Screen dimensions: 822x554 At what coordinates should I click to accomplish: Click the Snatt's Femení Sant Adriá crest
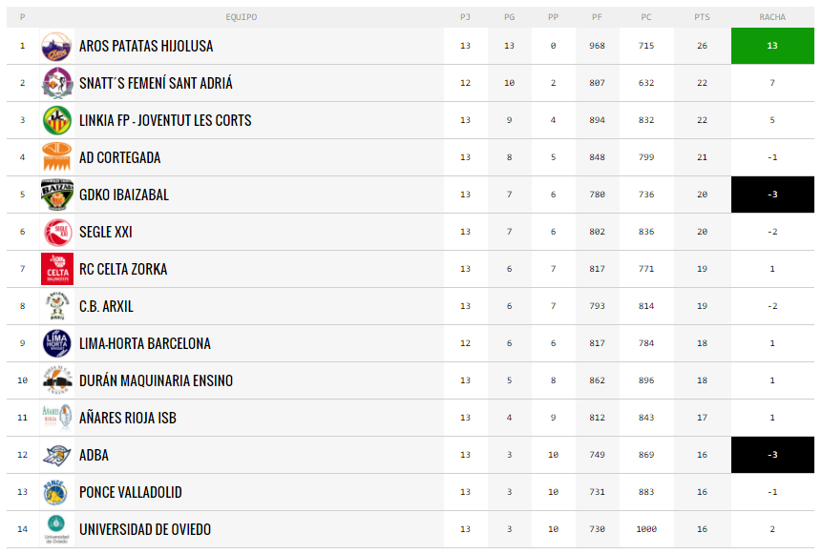(57, 83)
